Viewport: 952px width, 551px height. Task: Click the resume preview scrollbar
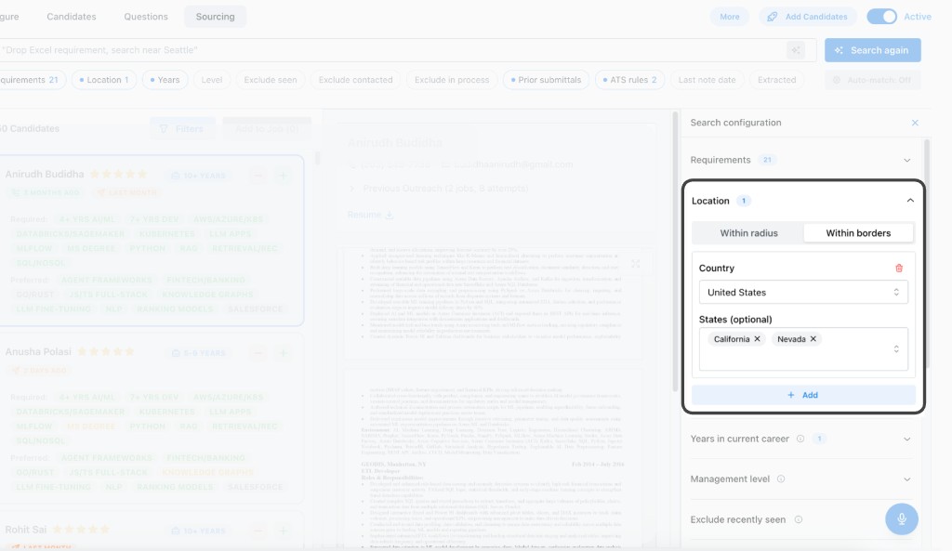674,252
